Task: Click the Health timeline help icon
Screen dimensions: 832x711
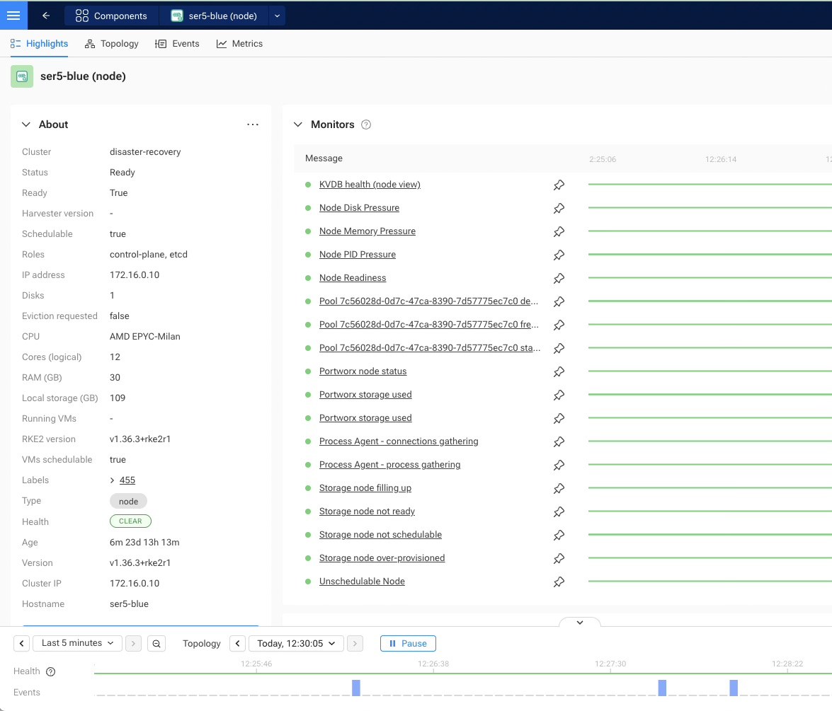Action: [x=50, y=672]
